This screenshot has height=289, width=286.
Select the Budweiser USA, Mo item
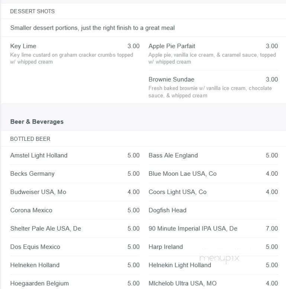(x=38, y=192)
